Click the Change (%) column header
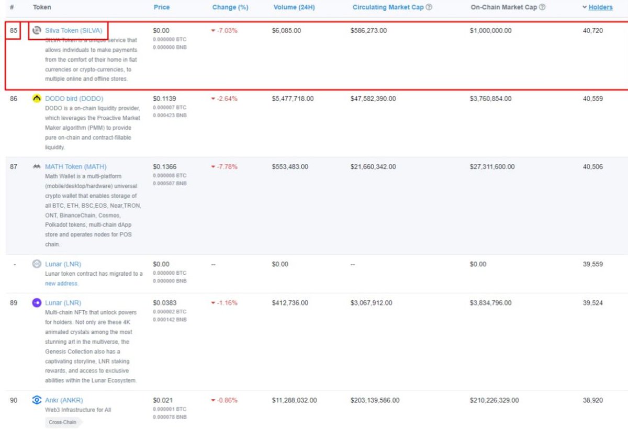The width and height of the screenshot is (628, 429). (230, 7)
